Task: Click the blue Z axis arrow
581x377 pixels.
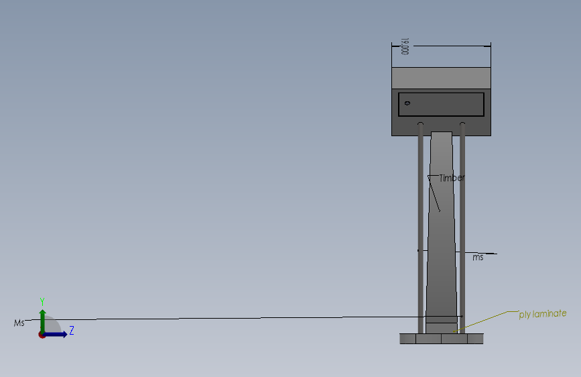Action: pos(56,334)
